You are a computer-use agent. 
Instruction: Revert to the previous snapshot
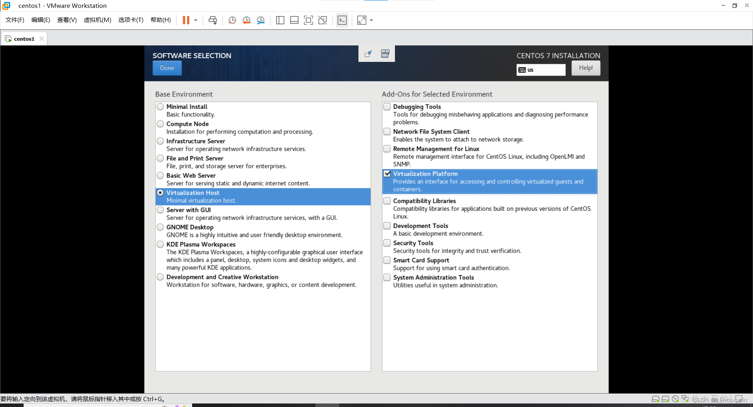(x=246, y=20)
